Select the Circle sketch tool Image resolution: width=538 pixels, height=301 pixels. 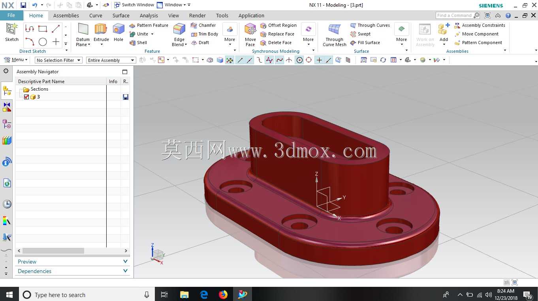(43, 41)
